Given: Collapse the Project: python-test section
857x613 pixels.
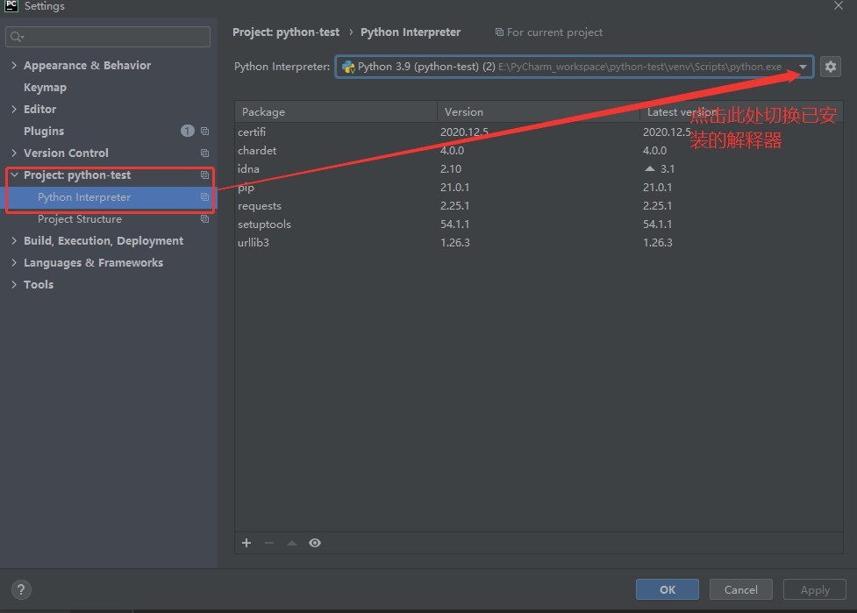Looking at the screenshot, I should (x=14, y=175).
